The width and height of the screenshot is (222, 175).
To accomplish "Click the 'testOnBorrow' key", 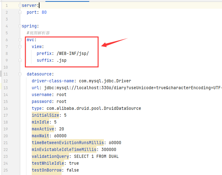I will pyautogui.click(x=47, y=170).
